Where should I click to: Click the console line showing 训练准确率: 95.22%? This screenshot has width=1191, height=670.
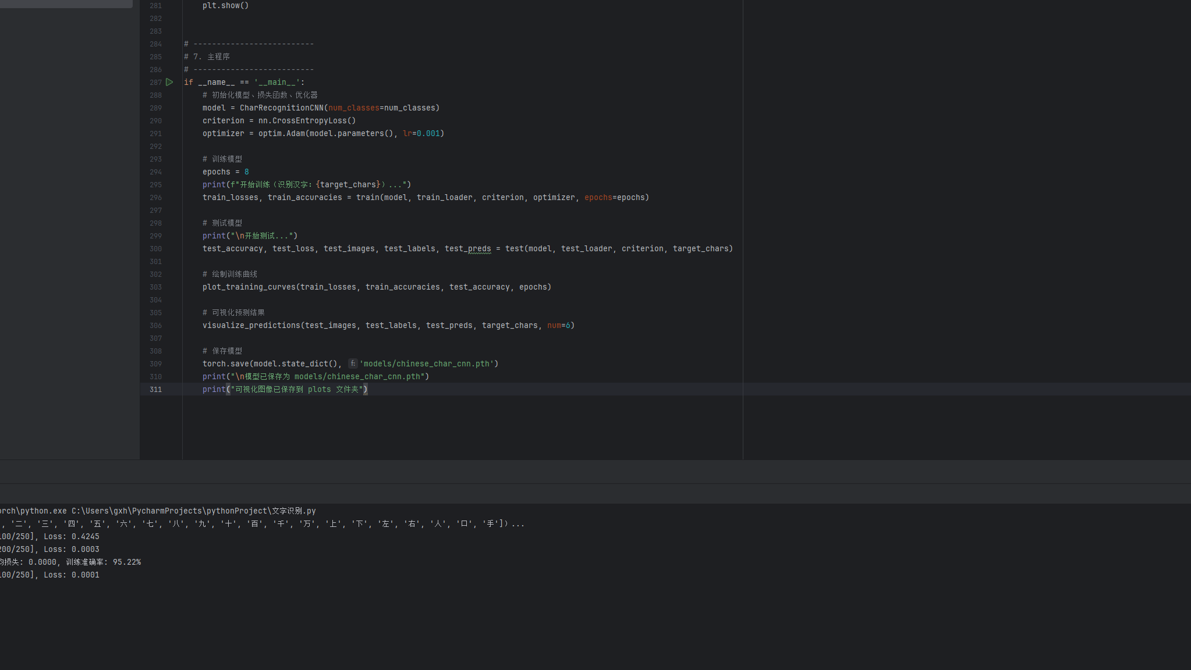click(70, 562)
